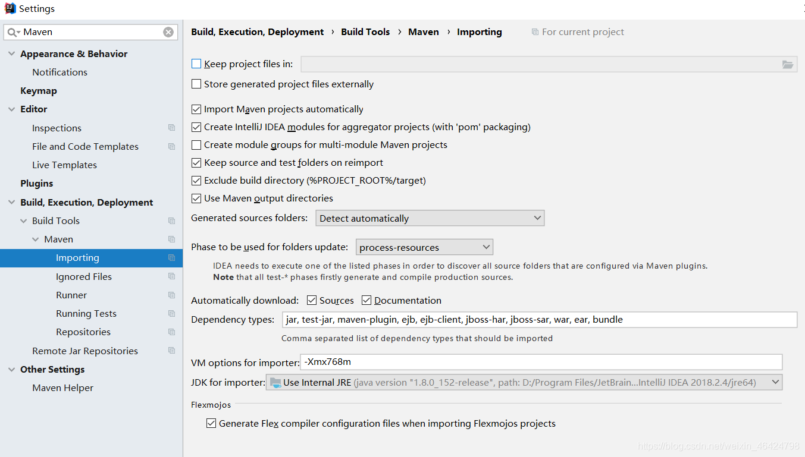The width and height of the screenshot is (805, 457).
Task: Click the JDK folder icon in importer dropdown
Action: pos(275,382)
